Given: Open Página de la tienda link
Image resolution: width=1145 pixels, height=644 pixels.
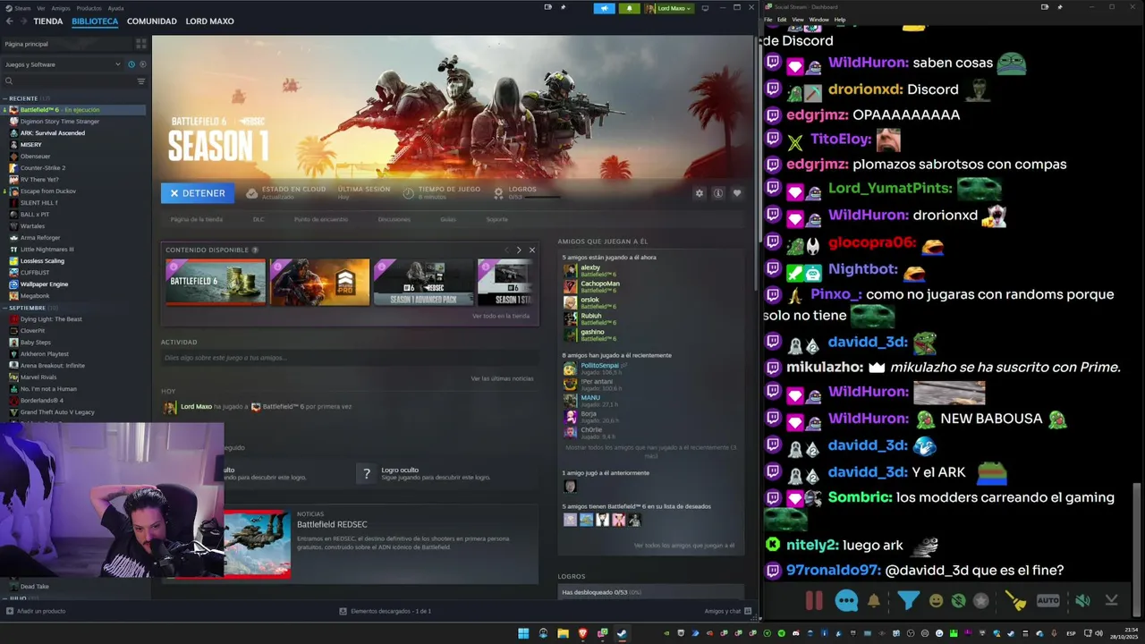Looking at the screenshot, I should pyautogui.click(x=197, y=219).
